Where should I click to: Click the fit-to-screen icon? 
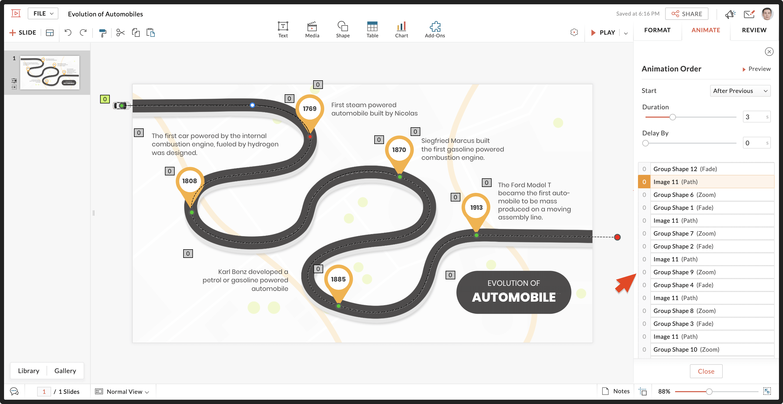pos(767,391)
